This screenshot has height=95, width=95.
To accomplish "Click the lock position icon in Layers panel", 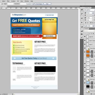I will coord(92,33).
